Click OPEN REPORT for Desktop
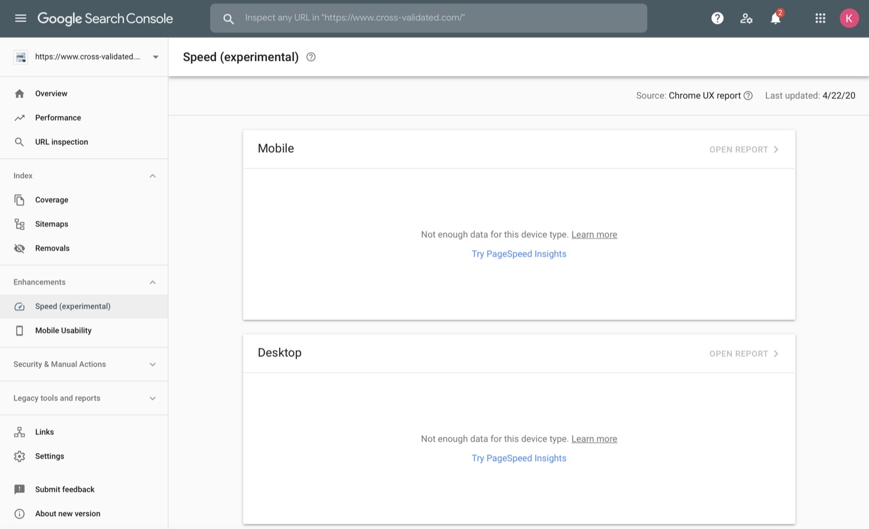 [744, 354]
